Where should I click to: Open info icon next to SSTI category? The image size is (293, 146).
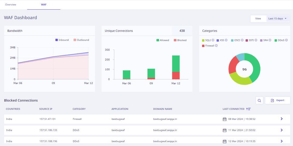tap(256, 40)
